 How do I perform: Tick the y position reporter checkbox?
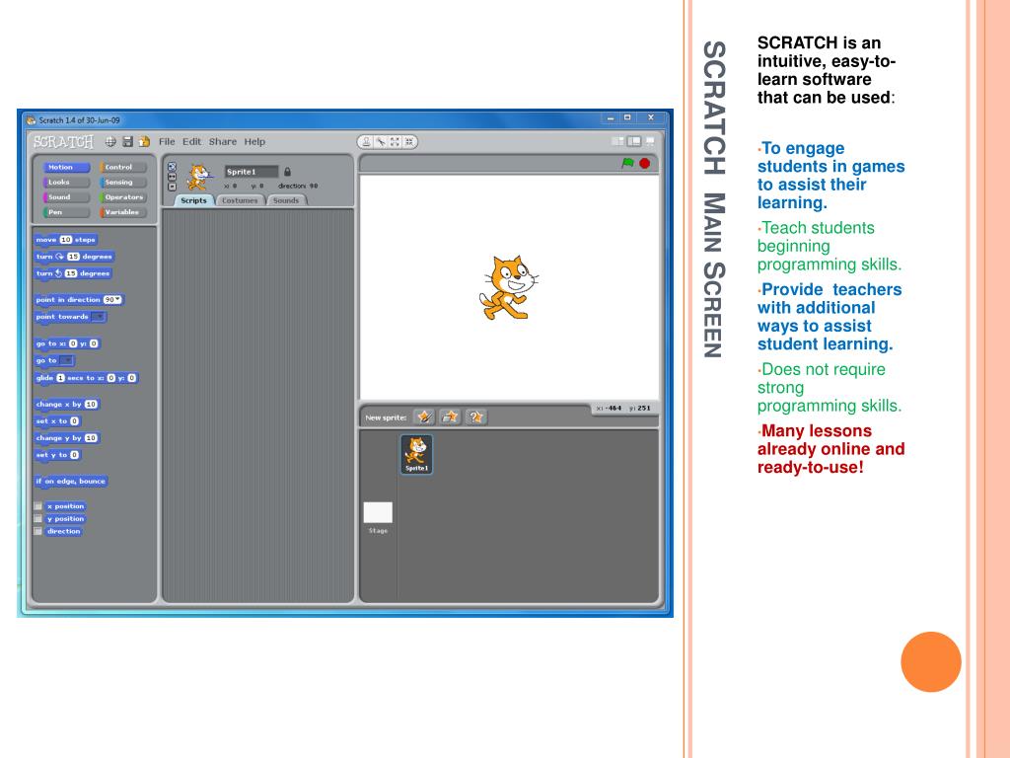[x=38, y=518]
